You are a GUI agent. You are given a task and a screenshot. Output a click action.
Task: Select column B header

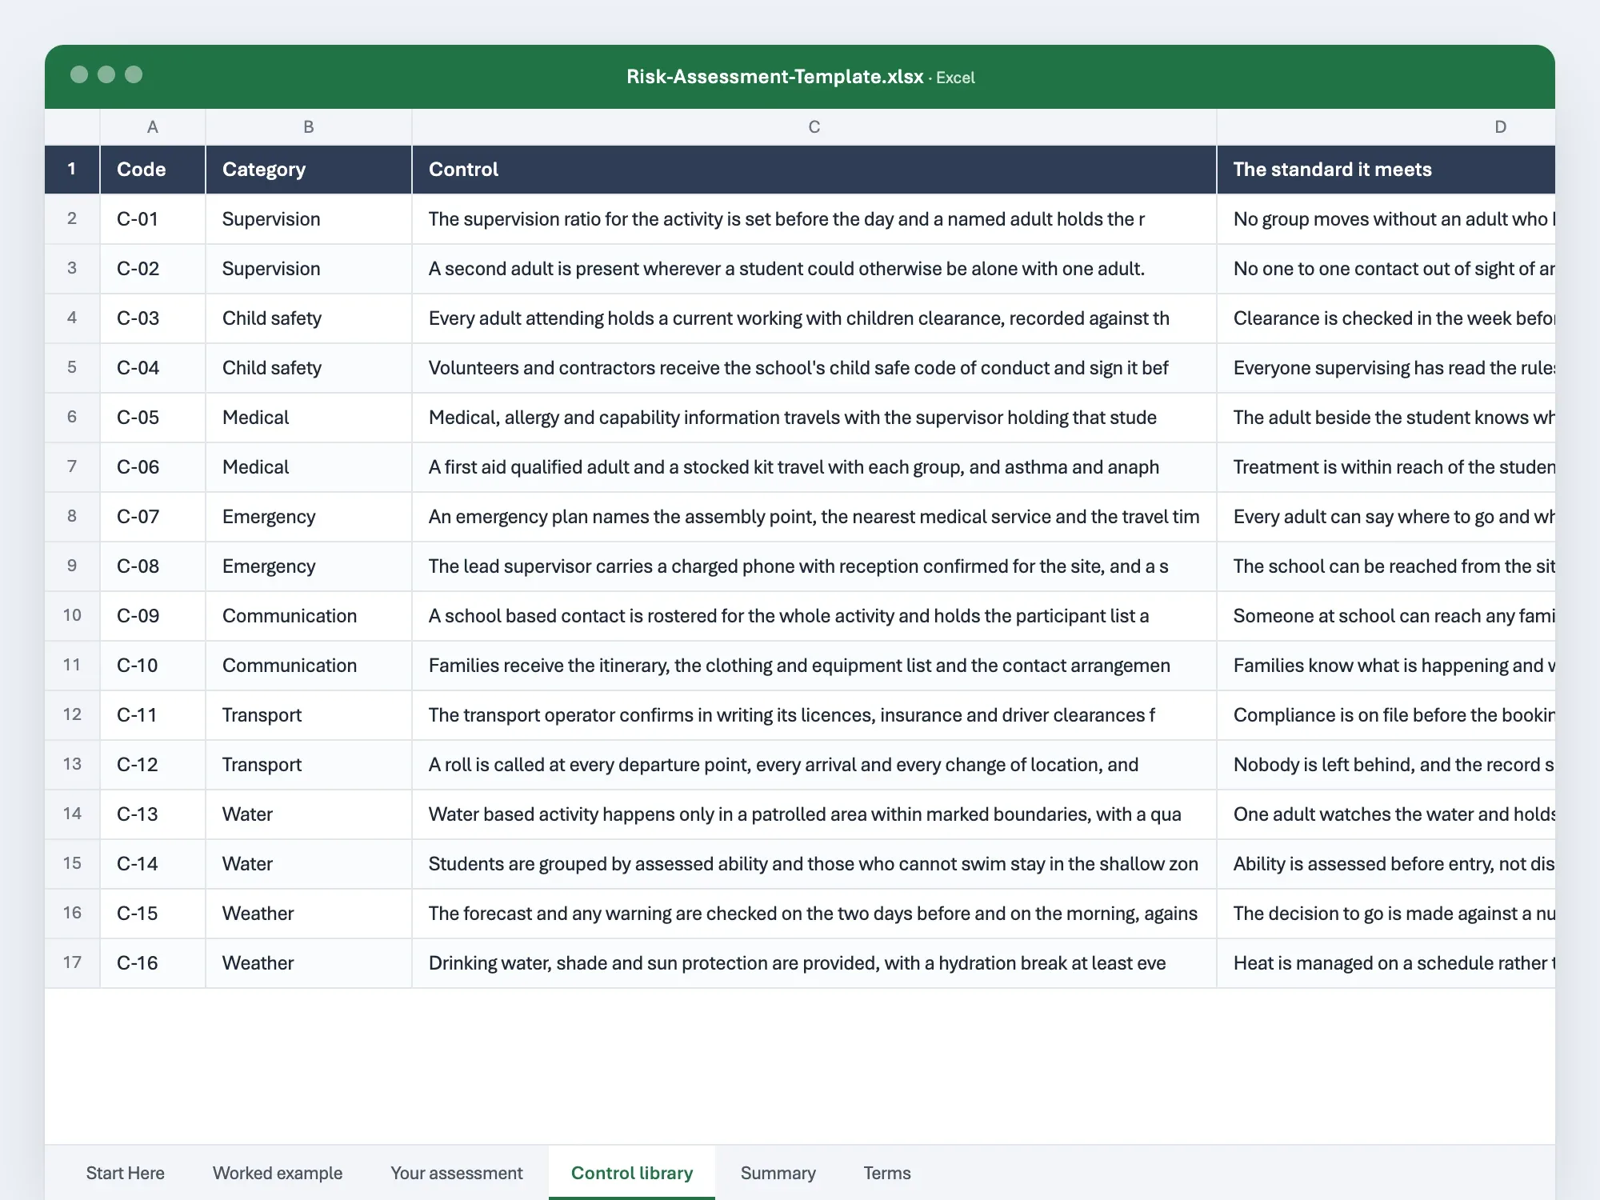point(309,126)
